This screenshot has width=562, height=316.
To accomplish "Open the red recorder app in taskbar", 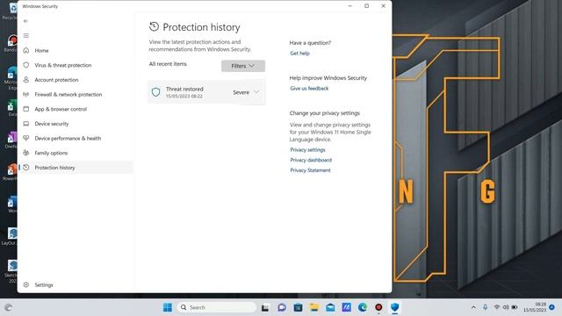I will 378,307.
